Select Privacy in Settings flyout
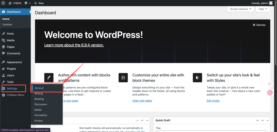The width and height of the screenshot is (277, 132). coord(39,121)
